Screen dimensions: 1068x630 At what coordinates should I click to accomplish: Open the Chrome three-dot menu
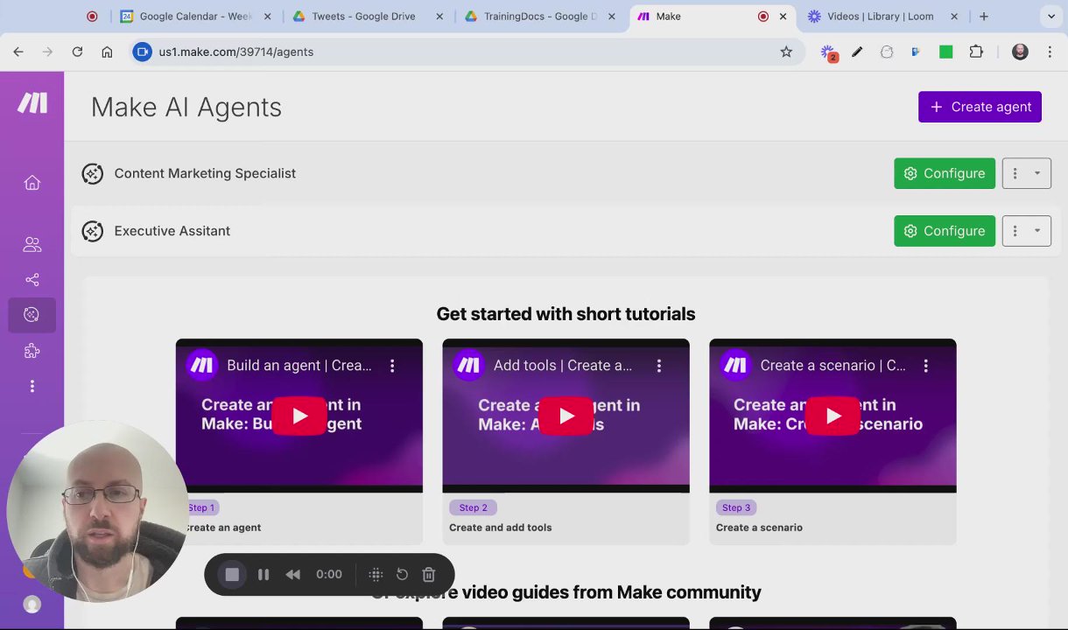point(1050,52)
